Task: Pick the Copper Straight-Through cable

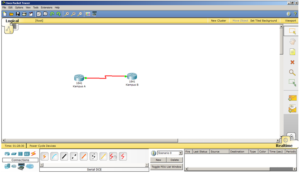Action: coord(64,157)
